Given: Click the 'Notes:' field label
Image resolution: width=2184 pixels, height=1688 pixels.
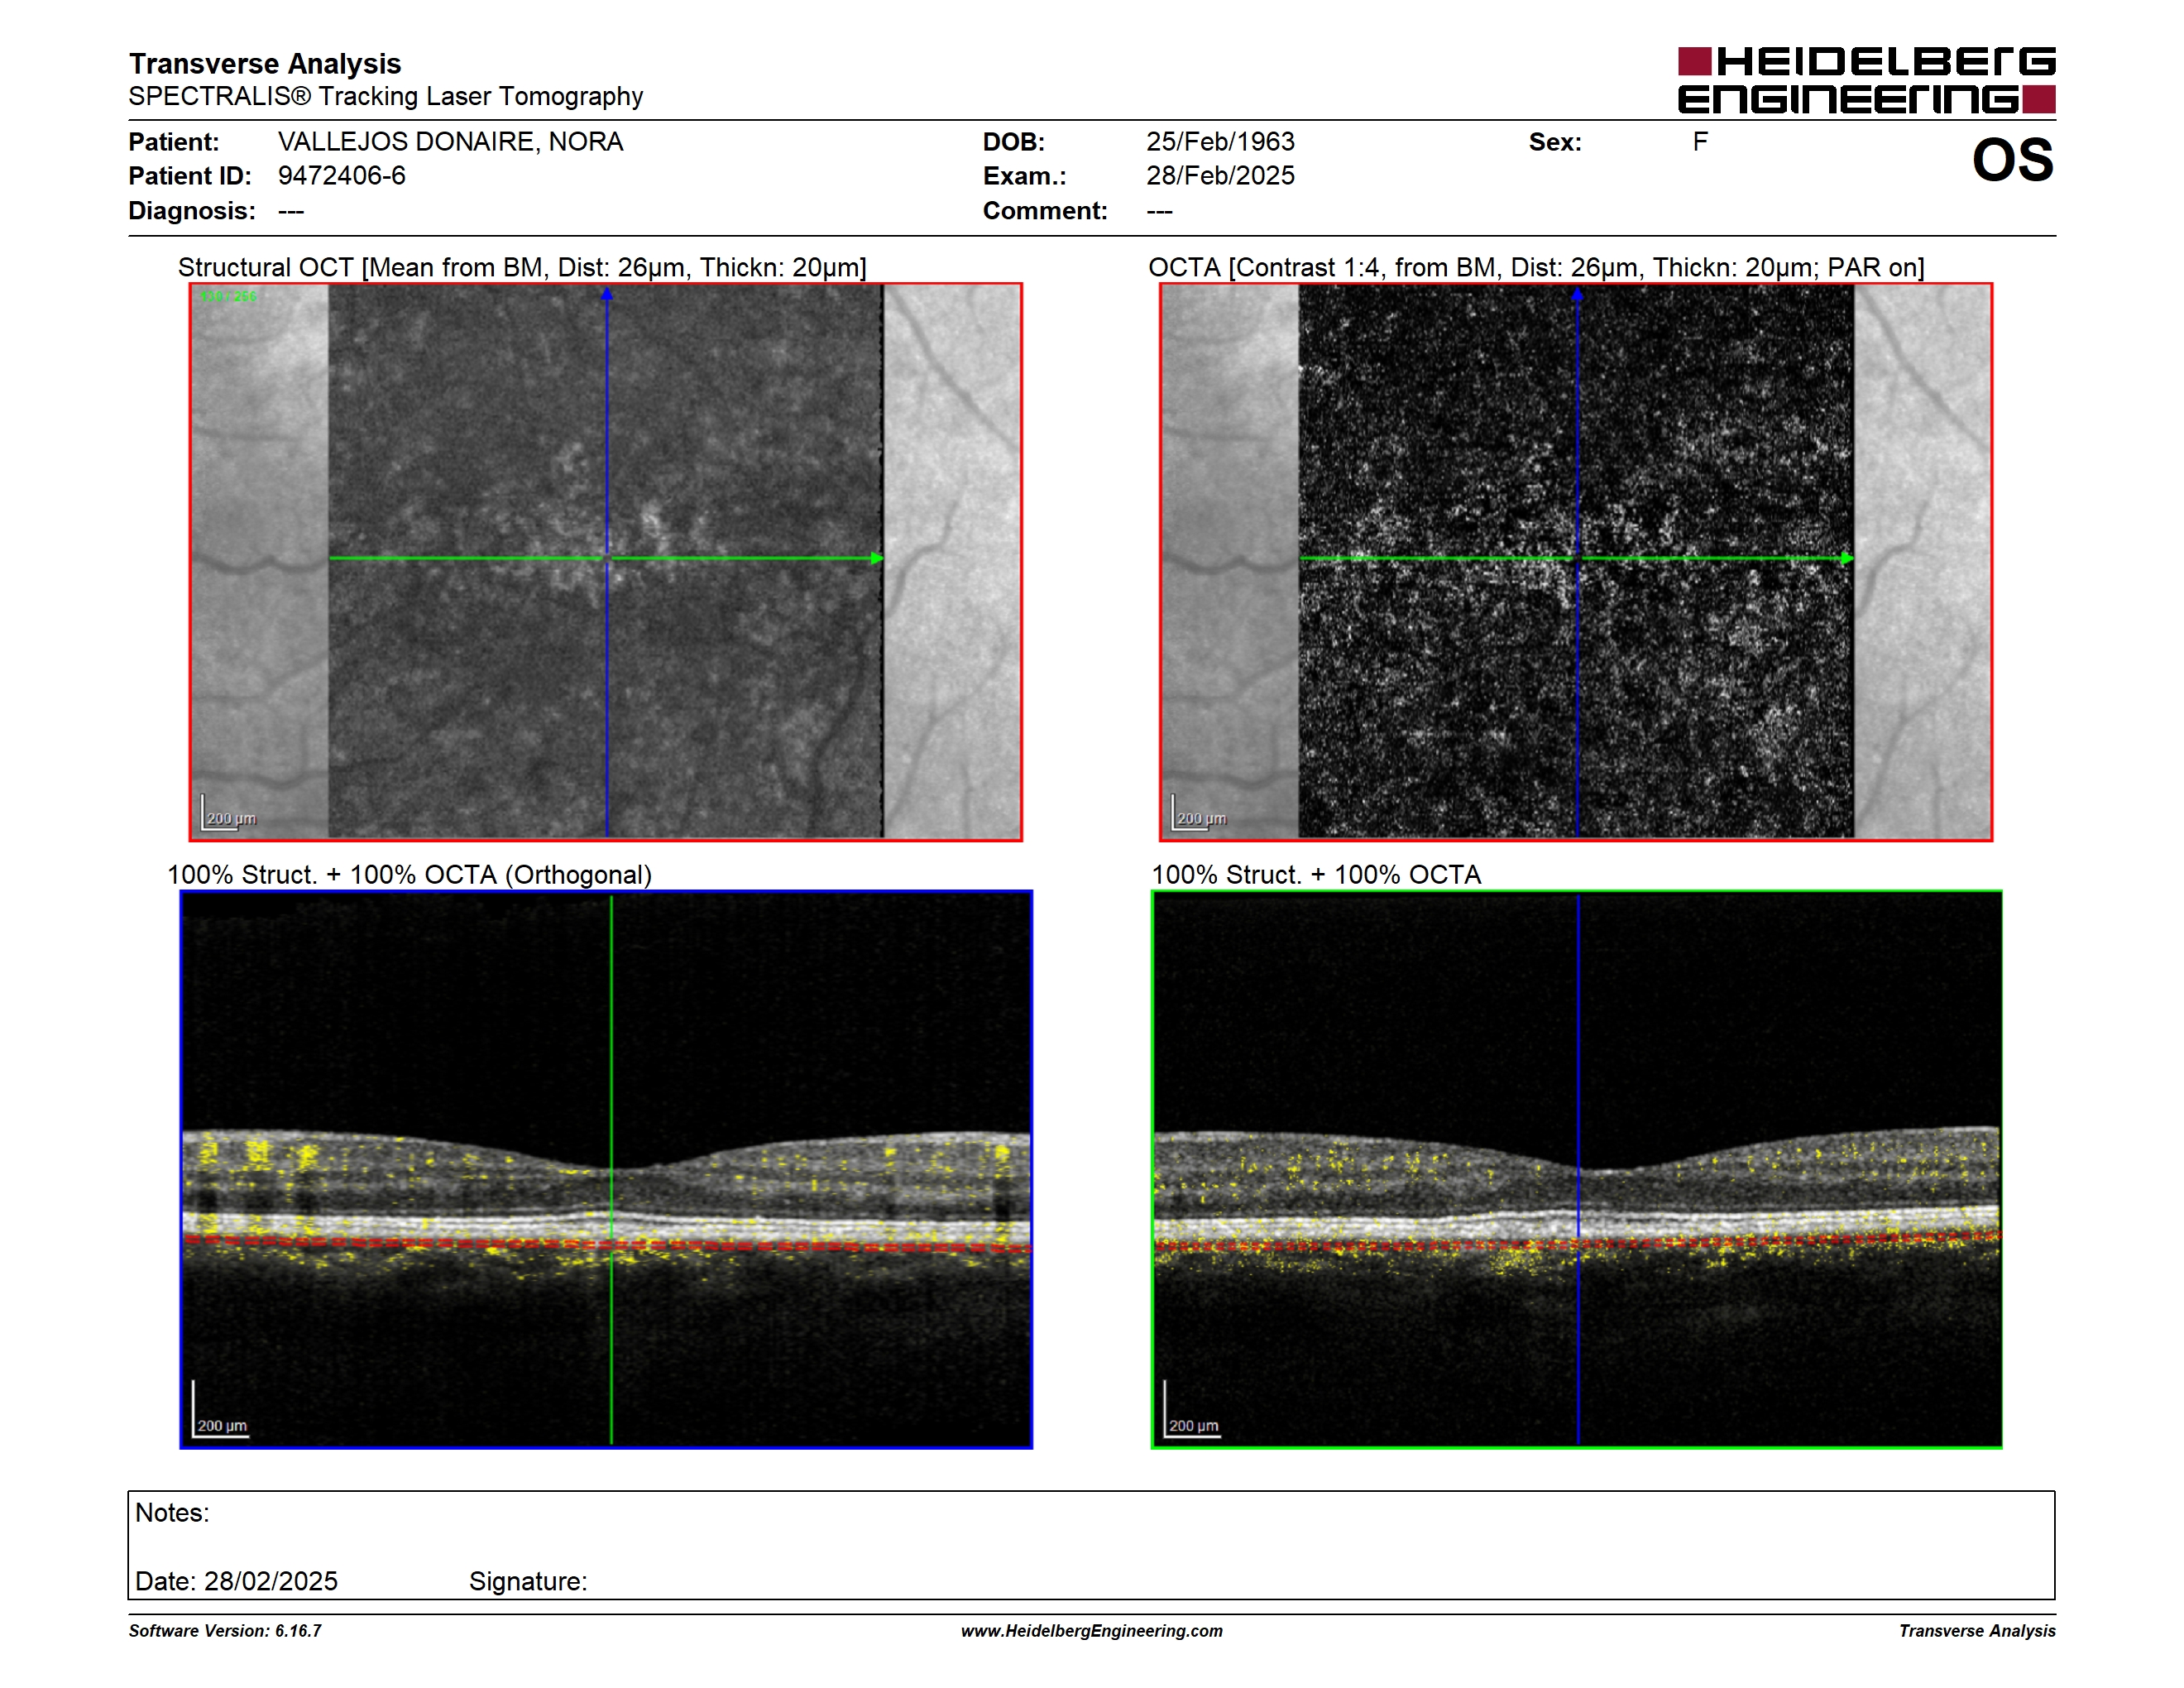Looking at the screenshot, I should pos(172,1513).
